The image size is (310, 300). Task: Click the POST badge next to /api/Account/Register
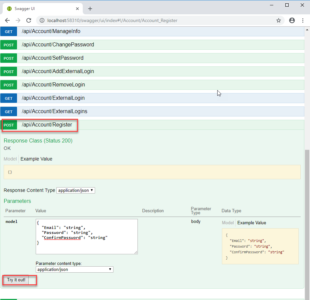coord(9,125)
